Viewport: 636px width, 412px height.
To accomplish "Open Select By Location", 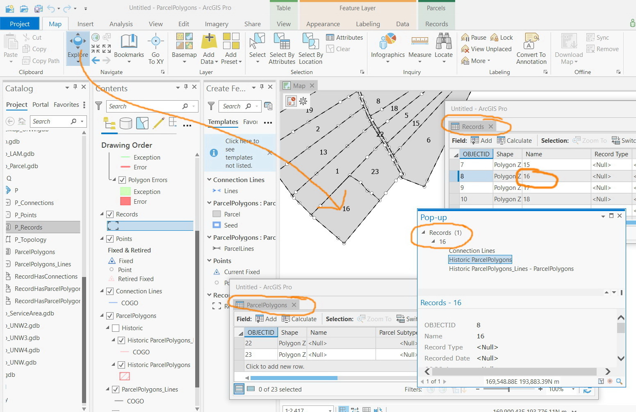I will [310, 41].
